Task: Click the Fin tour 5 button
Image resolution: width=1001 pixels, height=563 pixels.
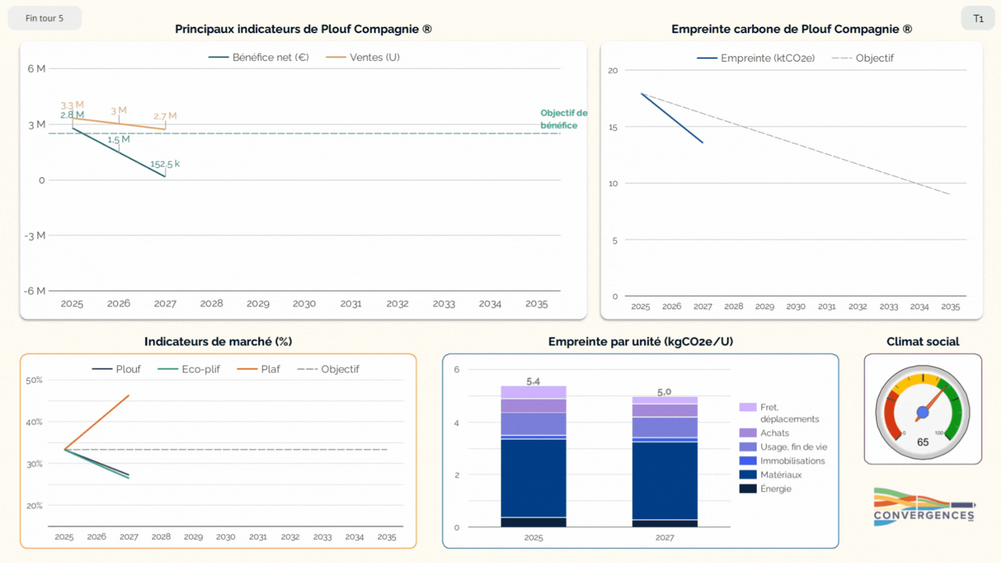Action: coord(45,18)
